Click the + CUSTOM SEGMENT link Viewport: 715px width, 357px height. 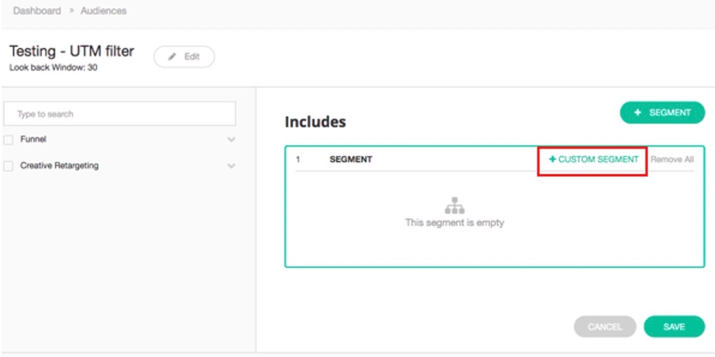(593, 159)
